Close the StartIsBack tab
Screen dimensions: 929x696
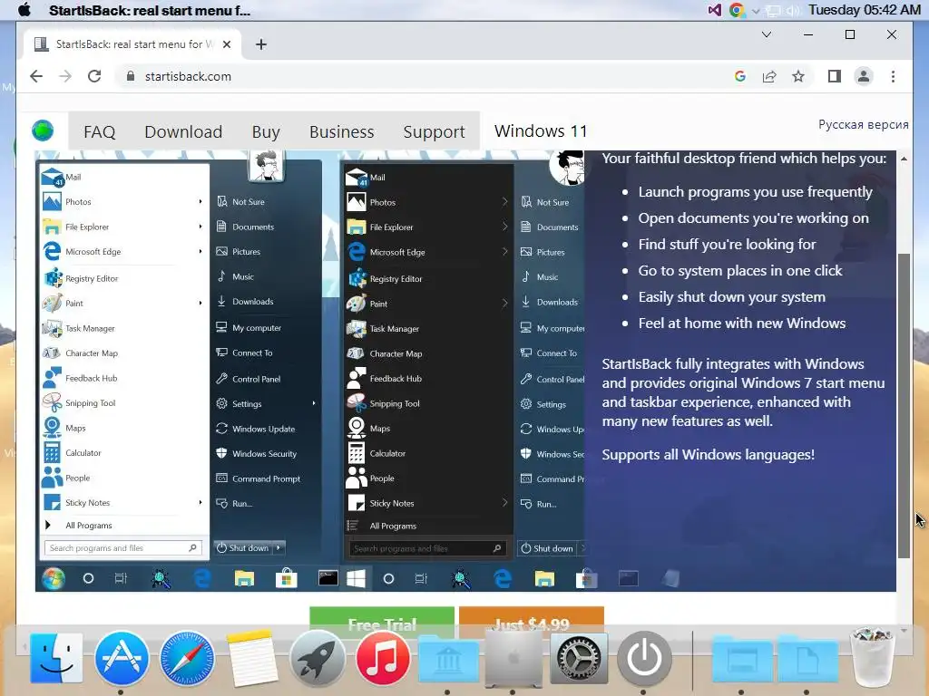[x=226, y=44]
